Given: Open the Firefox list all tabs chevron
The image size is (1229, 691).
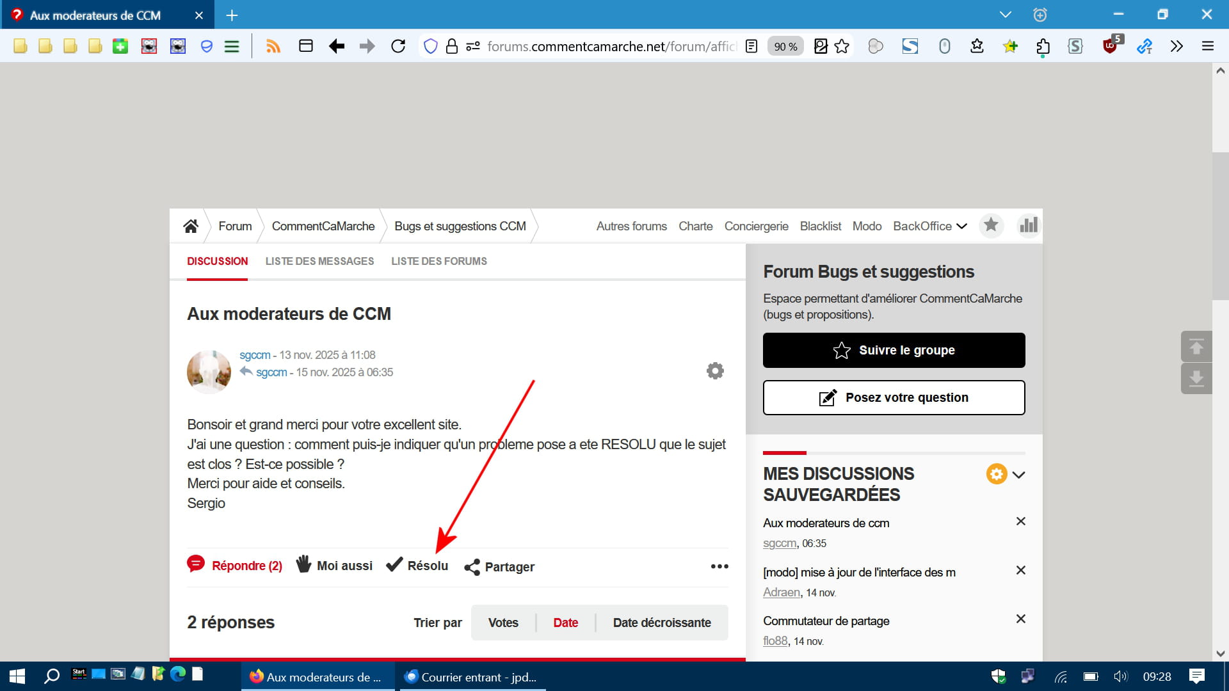Looking at the screenshot, I should point(1005,15).
